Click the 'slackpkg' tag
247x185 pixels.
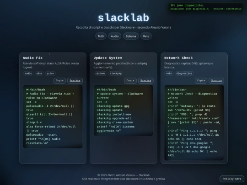click(x=116, y=74)
